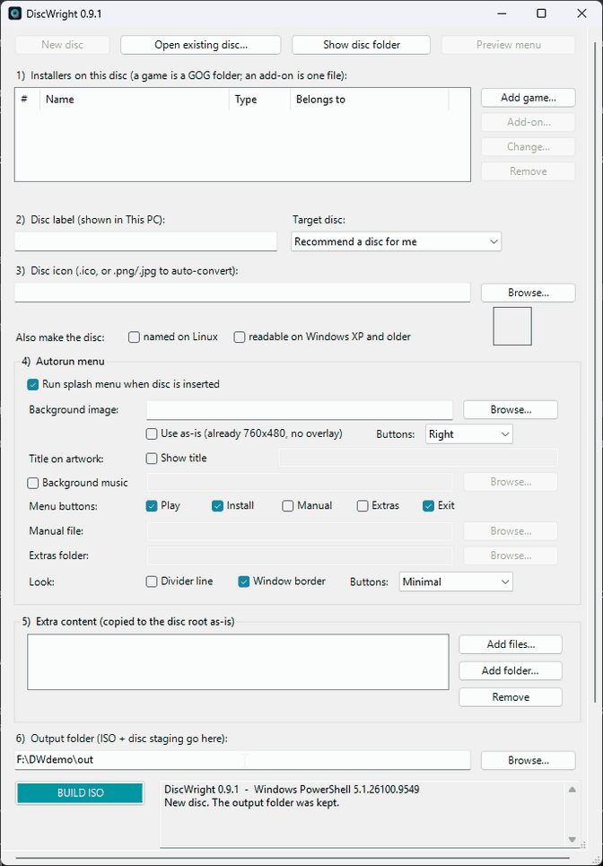Open the Buttons position dropdown showing Right
Image resolution: width=603 pixels, height=866 pixels.
coord(469,434)
